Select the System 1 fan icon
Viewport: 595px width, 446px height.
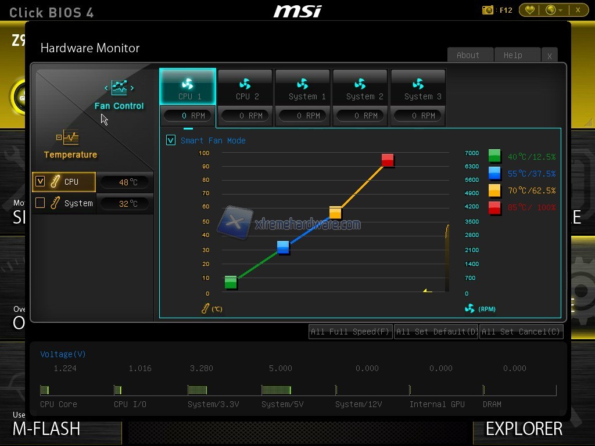(x=303, y=84)
